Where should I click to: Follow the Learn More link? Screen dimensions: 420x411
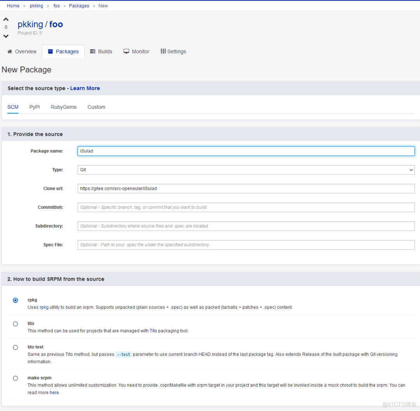coord(85,88)
